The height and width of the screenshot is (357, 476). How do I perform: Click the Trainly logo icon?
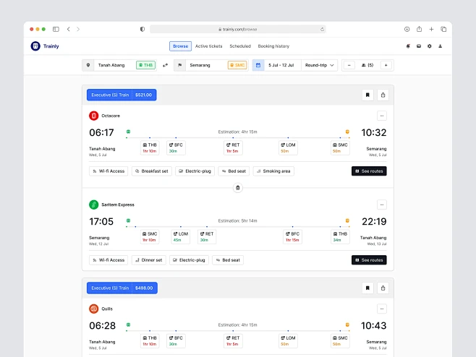click(x=35, y=46)
